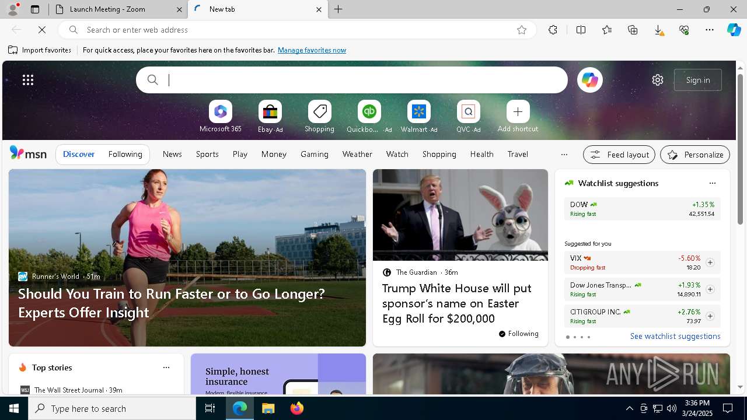Open Browser essentials icon
The height and width of the screenshot is (420, 747).
684,30
